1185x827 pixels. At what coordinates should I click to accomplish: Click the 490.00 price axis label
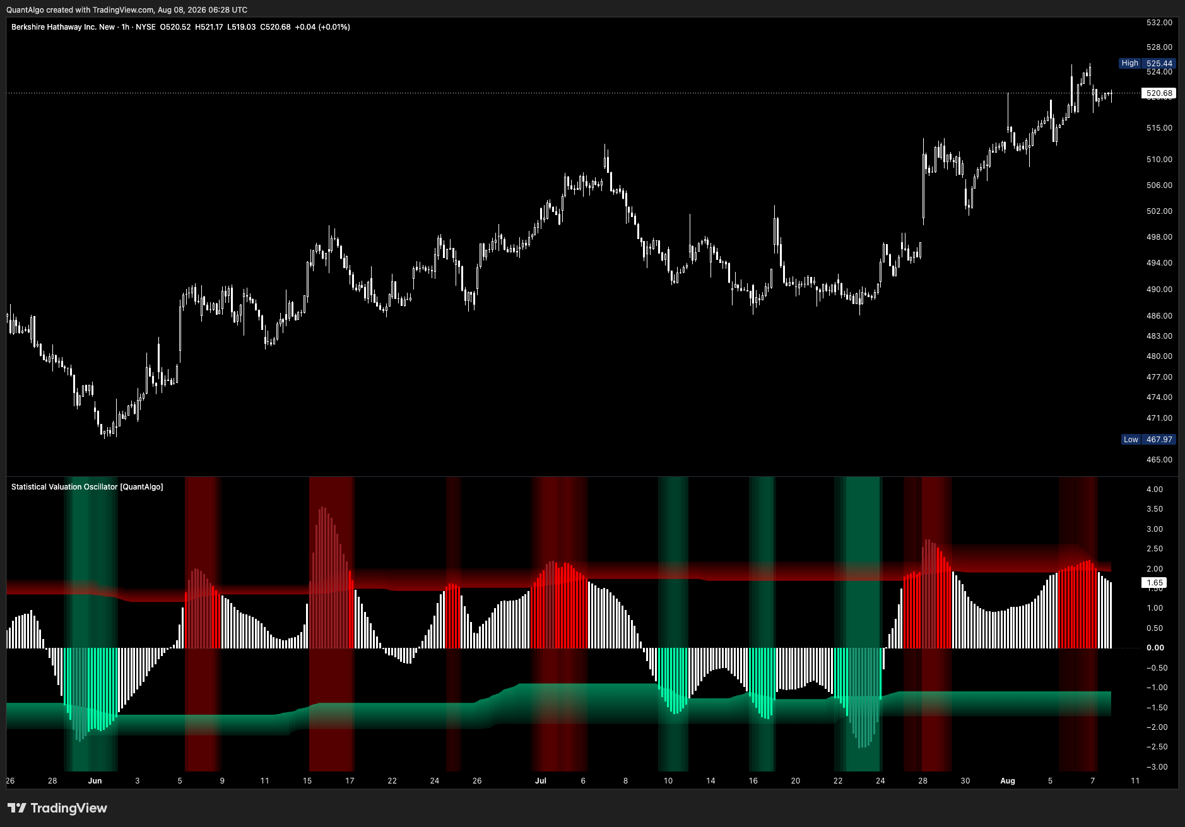point(1159,290)
